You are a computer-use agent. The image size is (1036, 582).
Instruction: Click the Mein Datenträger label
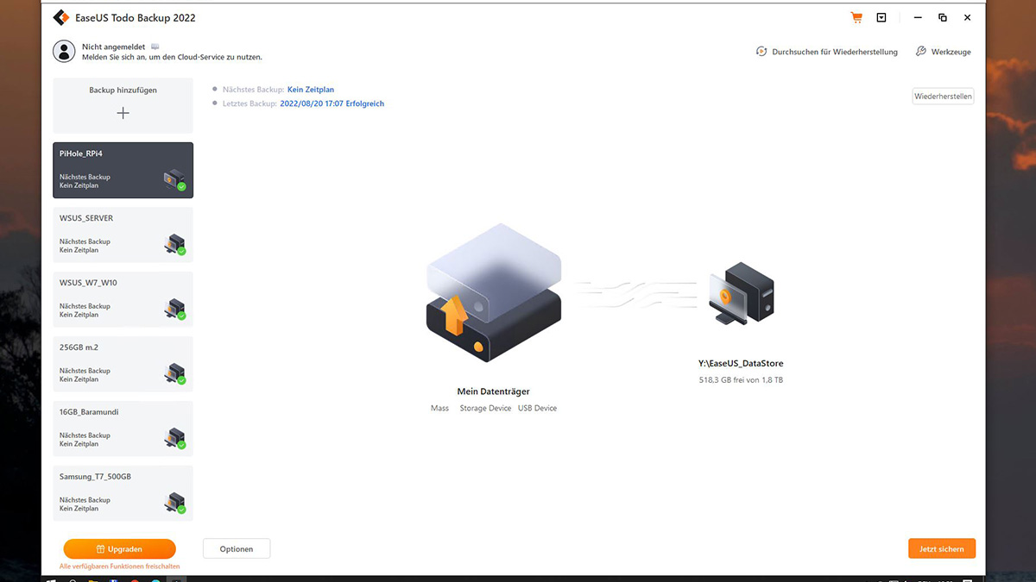click(494, 391)
